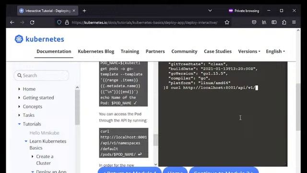Screen dimensions: 307x173
Task: Open the Case Studies nav item
Action: click(218, 51)
